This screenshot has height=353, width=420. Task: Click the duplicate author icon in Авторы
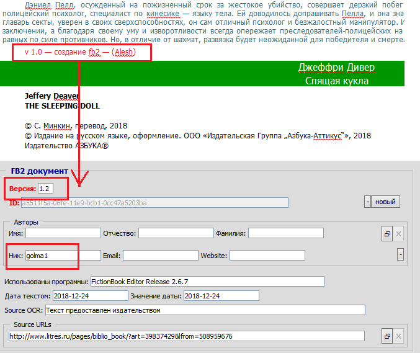pos(386,234)
